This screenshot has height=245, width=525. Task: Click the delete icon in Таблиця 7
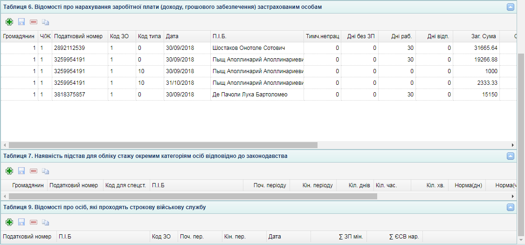(x=34, y=171)
